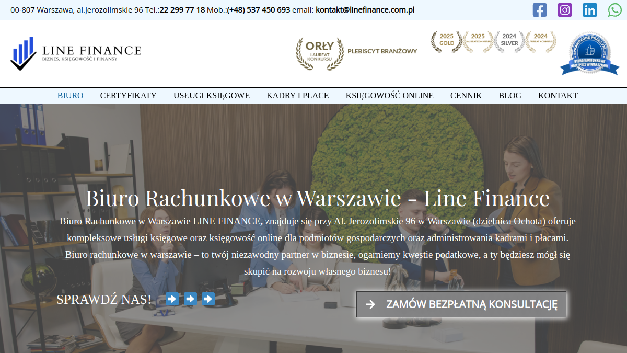
Task: Open the CERTYFIKATY menu item
Action: tap(129, 96)
